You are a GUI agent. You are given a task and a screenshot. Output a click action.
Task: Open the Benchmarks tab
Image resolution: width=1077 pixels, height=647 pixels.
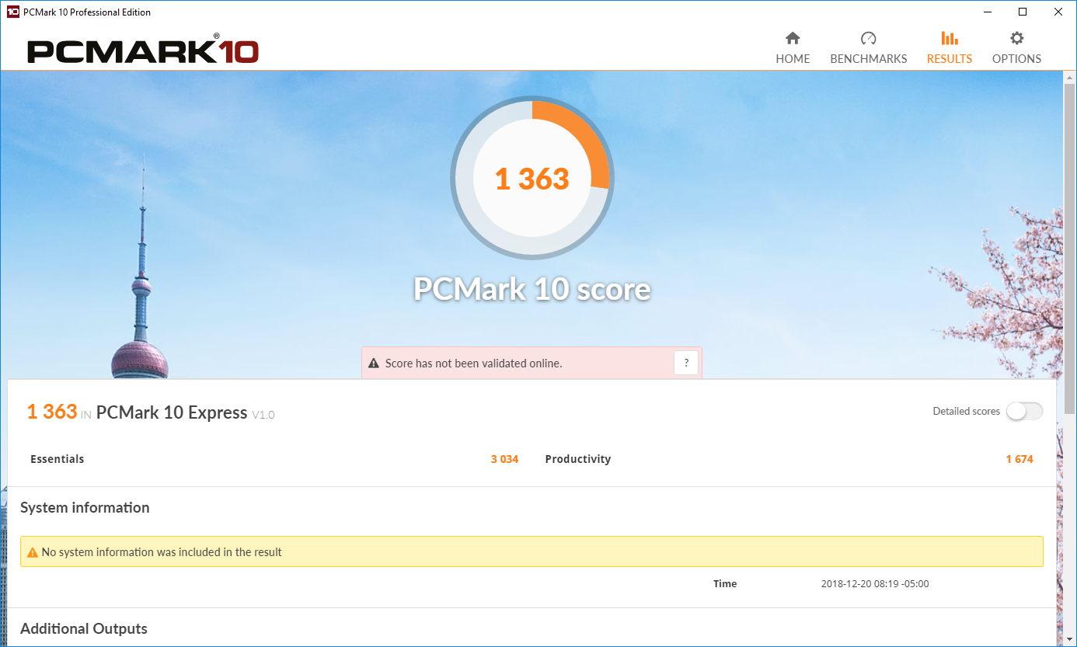click(869, 48)
